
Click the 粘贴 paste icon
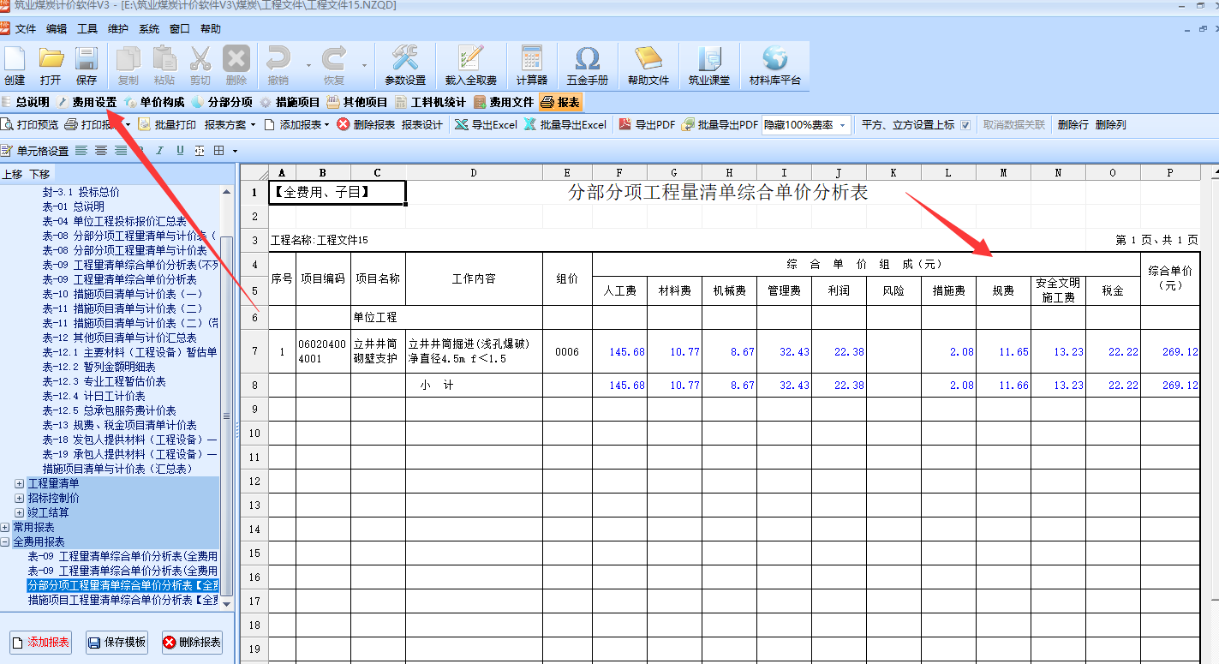click(164, 59)
